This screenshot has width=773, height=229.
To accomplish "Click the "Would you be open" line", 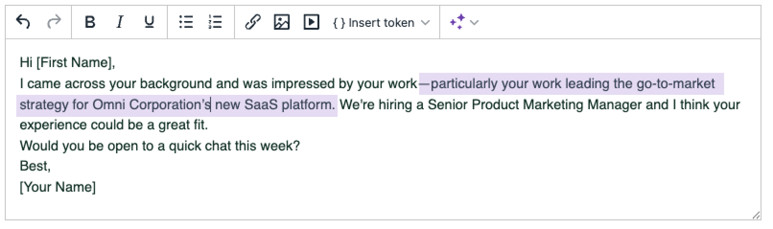I will (160, 146).
